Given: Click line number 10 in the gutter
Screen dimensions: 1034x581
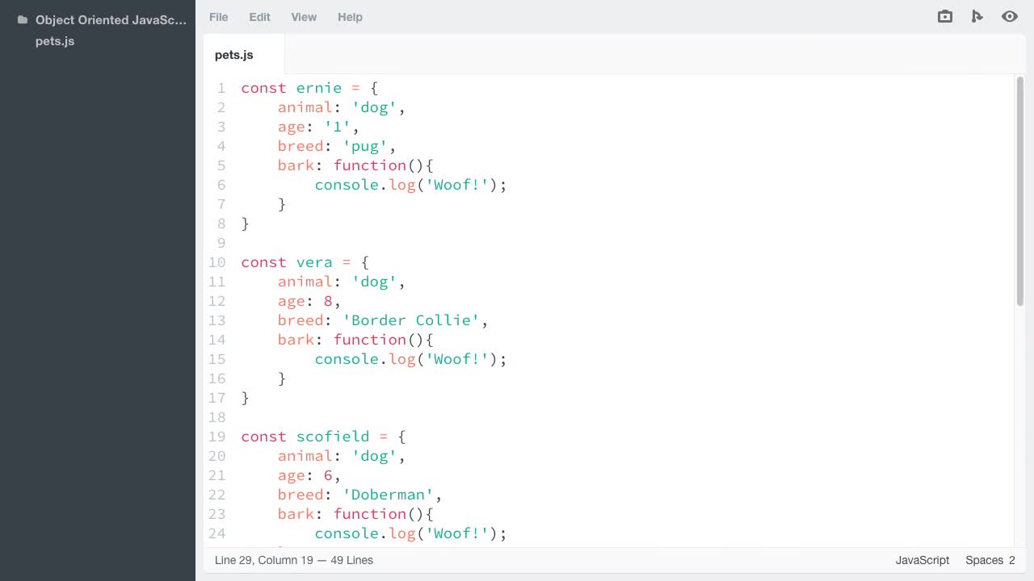Looking at the screenshot, I should pos(216,262).
